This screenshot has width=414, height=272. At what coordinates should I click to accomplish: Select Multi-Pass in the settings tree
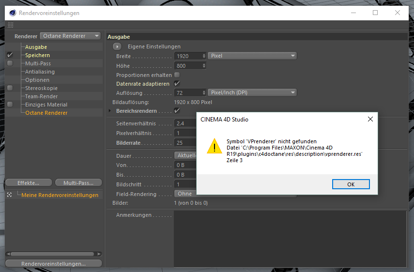click(38, 63)
